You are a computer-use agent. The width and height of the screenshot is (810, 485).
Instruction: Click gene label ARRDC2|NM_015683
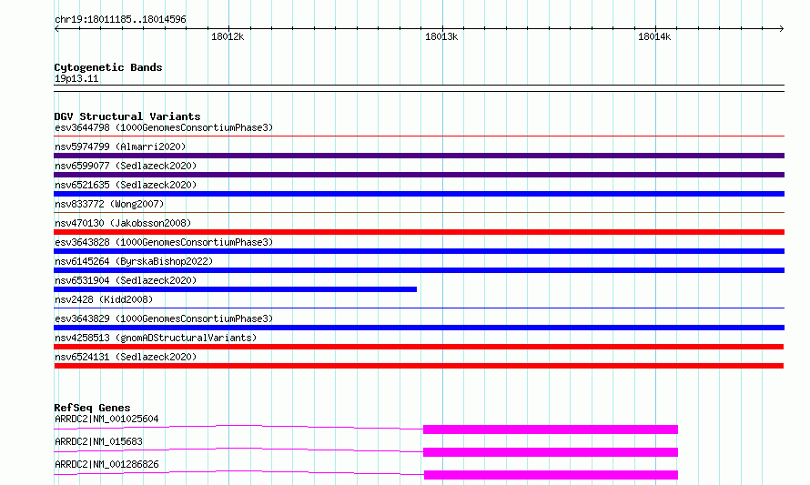98,441
